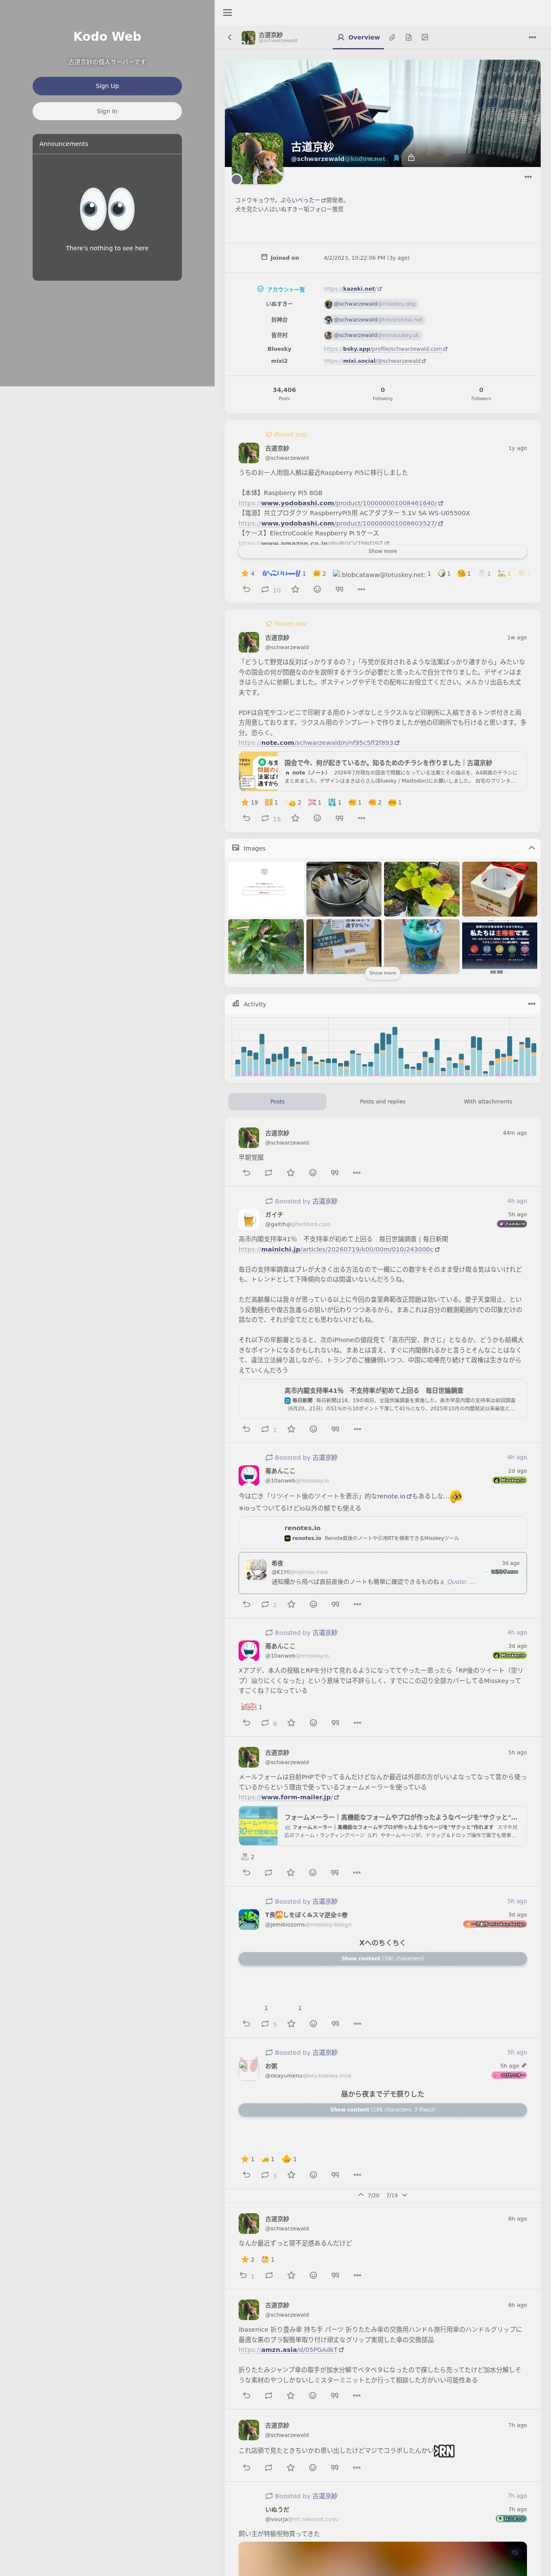This screenshot has height=2576, width=551.
Task: React with emoji to mainichi.jp post
Action: point(313,1429)
